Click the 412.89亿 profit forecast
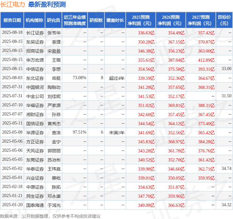 [206, 60]
